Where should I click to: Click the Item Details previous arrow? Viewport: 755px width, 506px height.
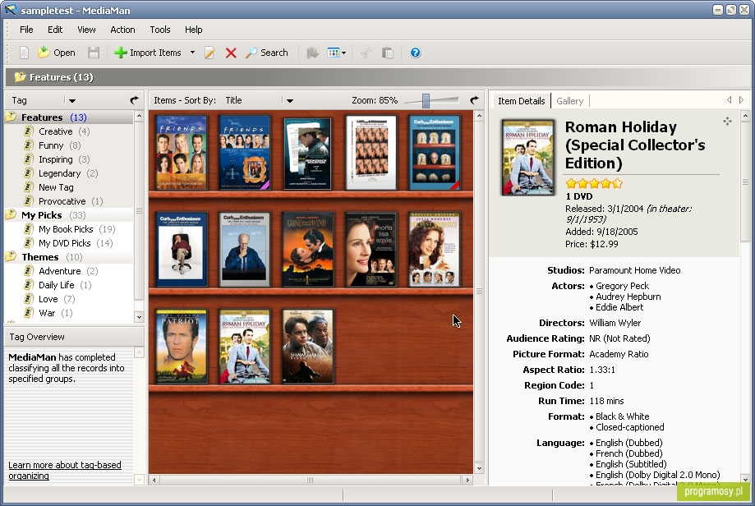click(729, 99)
